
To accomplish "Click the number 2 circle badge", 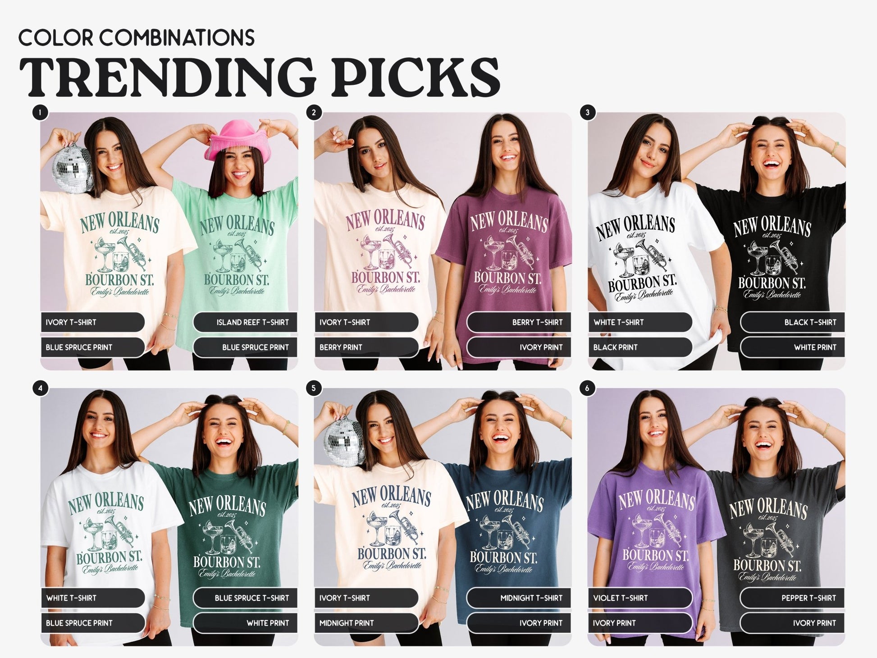I will click(x=314, y=112).
